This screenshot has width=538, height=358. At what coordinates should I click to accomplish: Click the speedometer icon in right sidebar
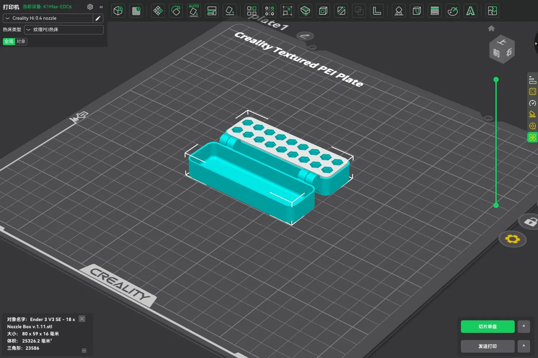click(x=533, y=103)
